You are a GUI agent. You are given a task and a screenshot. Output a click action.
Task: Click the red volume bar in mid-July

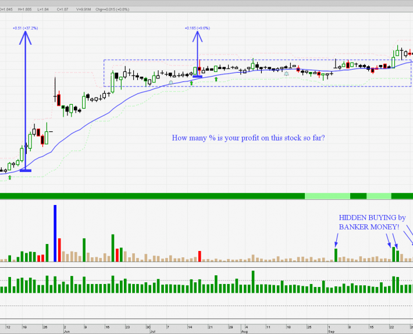pyautogui.click(x=200, y=256)
